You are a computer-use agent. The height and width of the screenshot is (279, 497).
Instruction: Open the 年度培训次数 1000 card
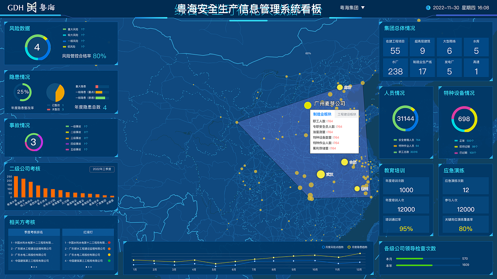[406, 186]
